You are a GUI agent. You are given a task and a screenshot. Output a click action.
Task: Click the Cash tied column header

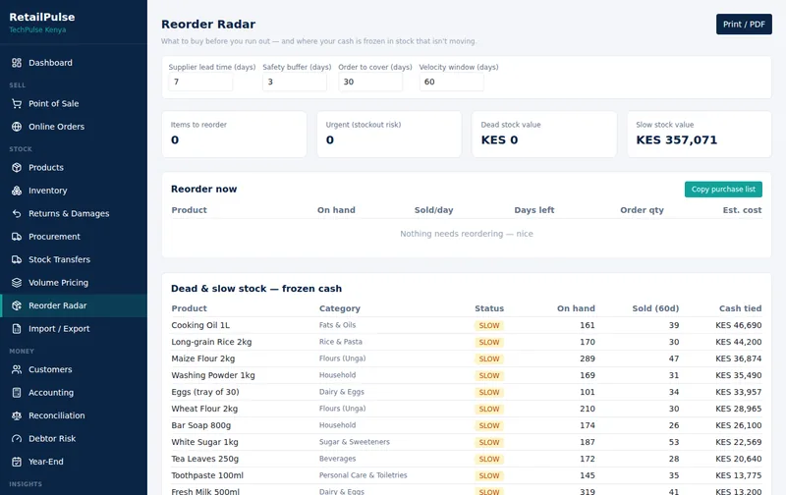740,308
